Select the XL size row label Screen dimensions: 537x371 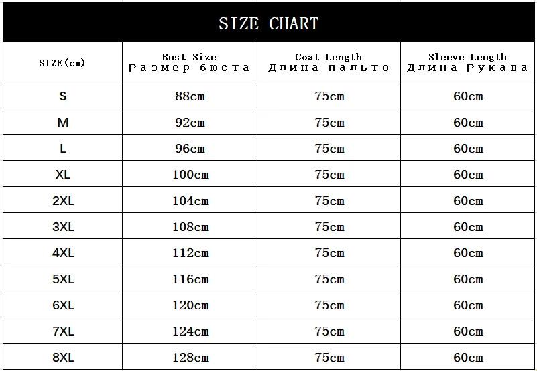(63, 174)
